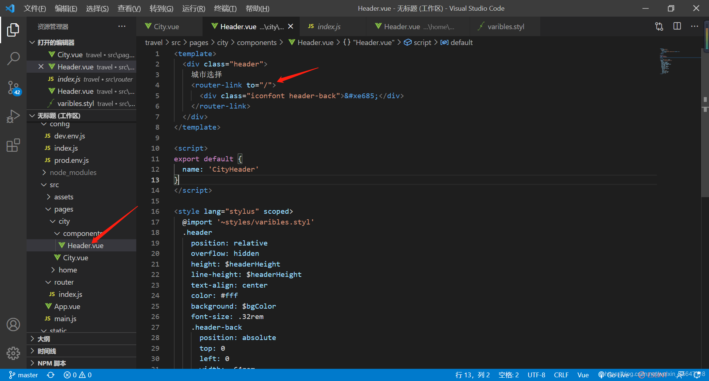The image size is (709, 381).
Task: Open the Extensions view
Action: click(x=13, y=145)
